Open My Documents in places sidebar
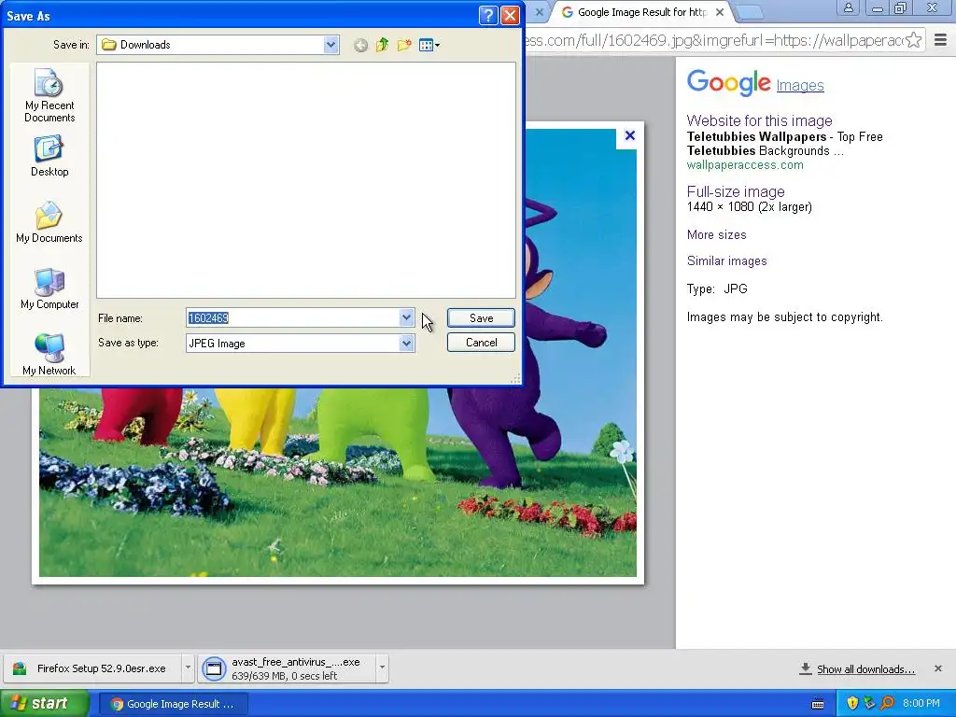Screen dimensions: 956x717 click(49, 222)
